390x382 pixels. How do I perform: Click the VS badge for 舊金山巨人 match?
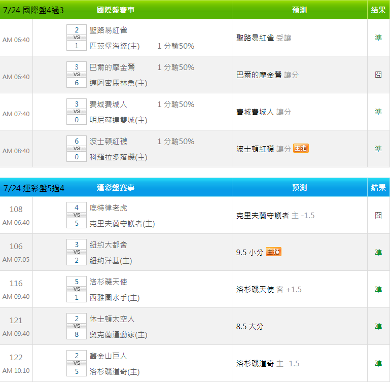coord(77,363)
